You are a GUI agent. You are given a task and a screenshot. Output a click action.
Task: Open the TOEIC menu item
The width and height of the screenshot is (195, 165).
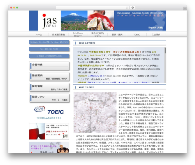point(136,35)
